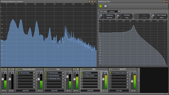Open MultiMode Filter settings gear
Screen dimensions: 169x95
[105, 6]
